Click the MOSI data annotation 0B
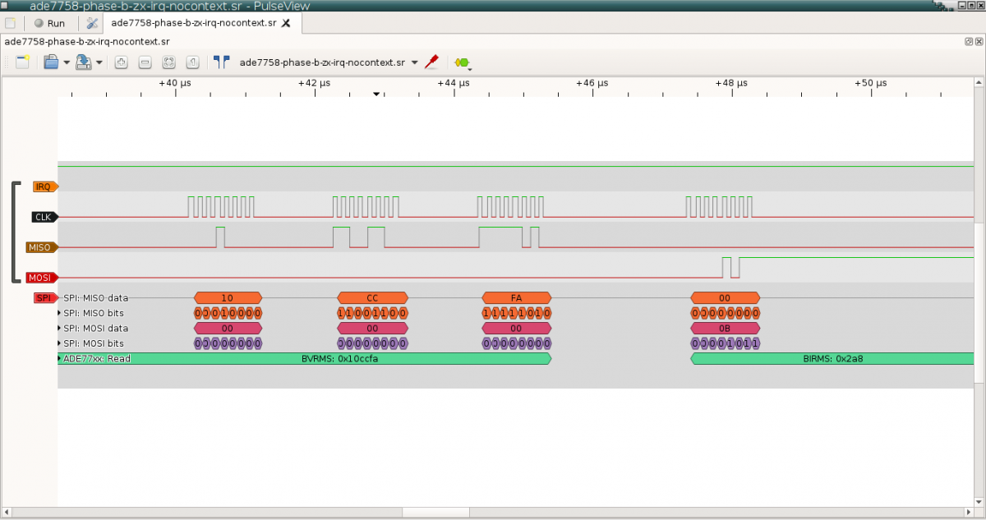 [725, 329]
